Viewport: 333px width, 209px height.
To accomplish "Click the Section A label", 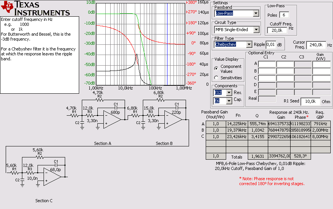I will (103, 143).
